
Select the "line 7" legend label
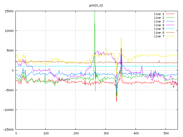coord(159,36)
